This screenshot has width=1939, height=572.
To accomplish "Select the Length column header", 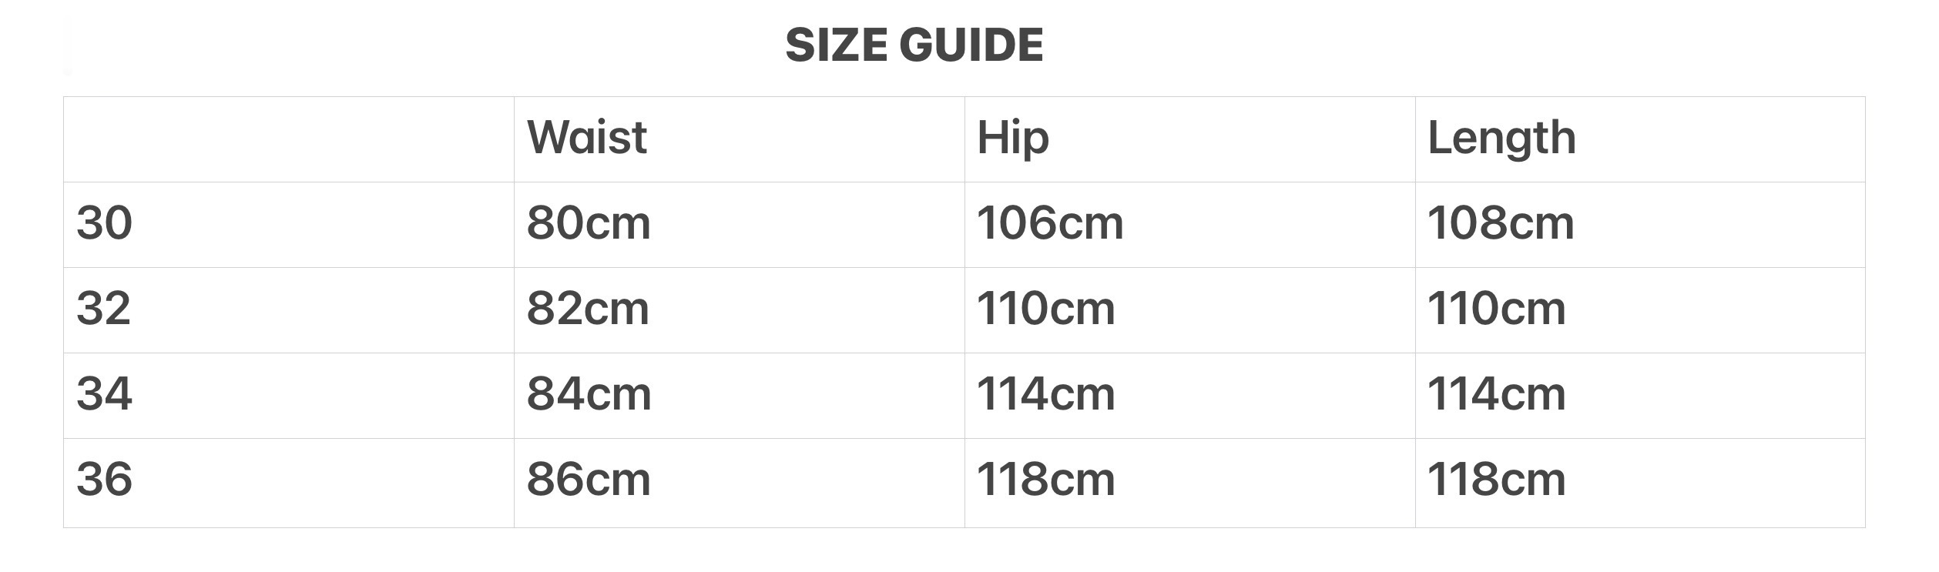I will 1501,139.
